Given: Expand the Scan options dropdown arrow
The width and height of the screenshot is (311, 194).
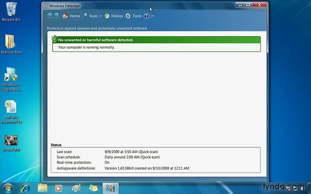Looking at the screenshot, I should click(x=100, y=16).
